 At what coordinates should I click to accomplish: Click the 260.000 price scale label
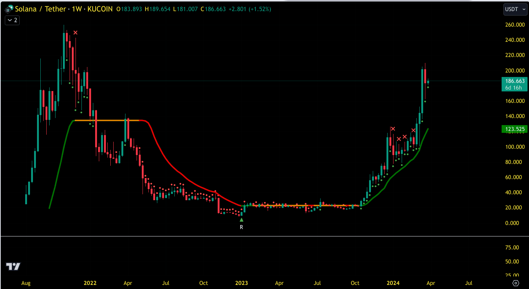[515, 25]
